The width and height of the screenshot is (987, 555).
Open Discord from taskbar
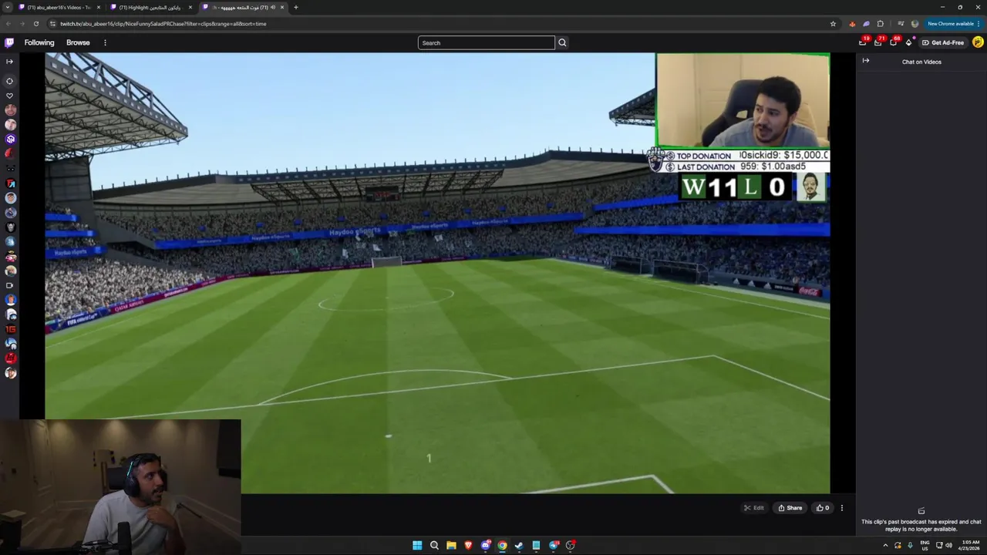(x=485, y=545)
